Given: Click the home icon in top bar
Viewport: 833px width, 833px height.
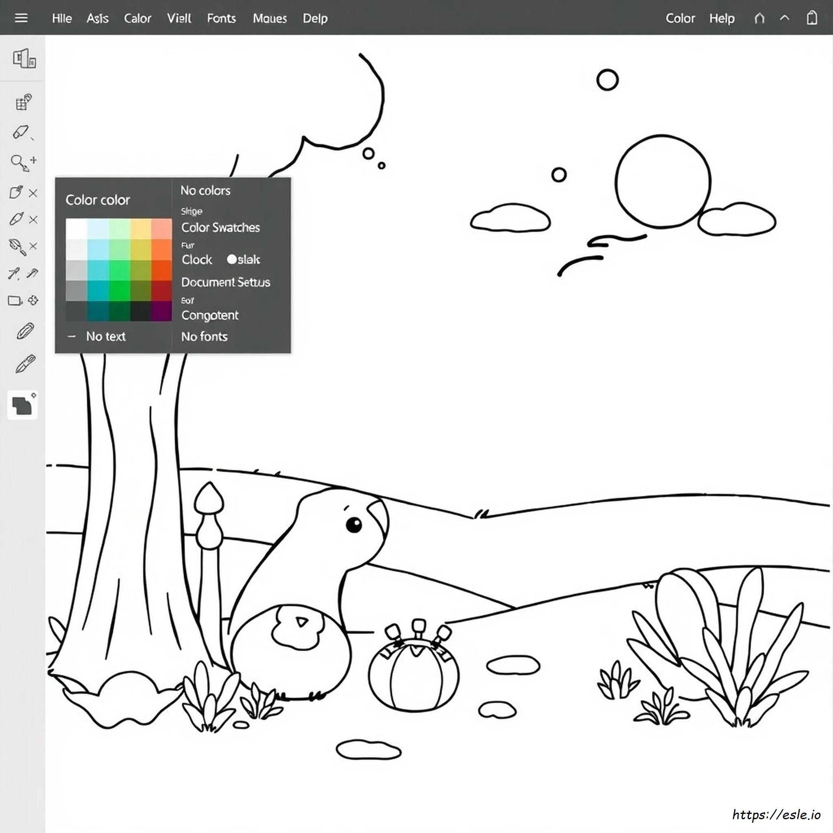Looking at the screenshot, I should (760, 18).
